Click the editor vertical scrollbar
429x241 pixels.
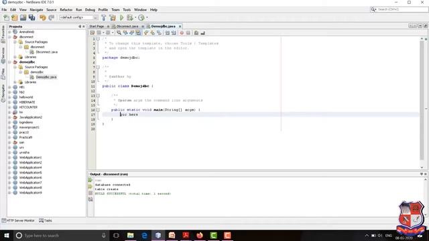[x=422, y=101]
